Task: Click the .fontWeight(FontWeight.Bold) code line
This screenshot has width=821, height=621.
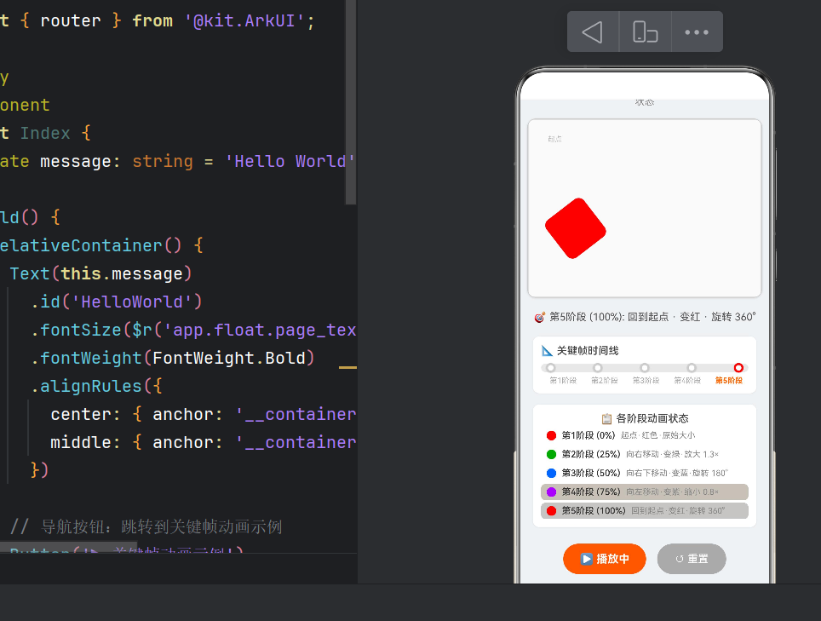Action: (173, 358)
